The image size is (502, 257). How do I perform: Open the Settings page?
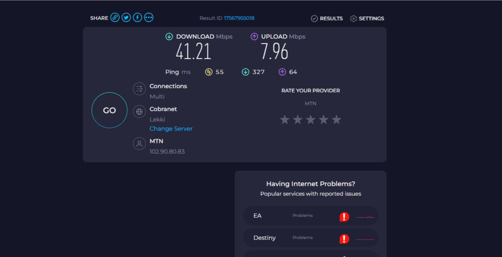[367, 18]
